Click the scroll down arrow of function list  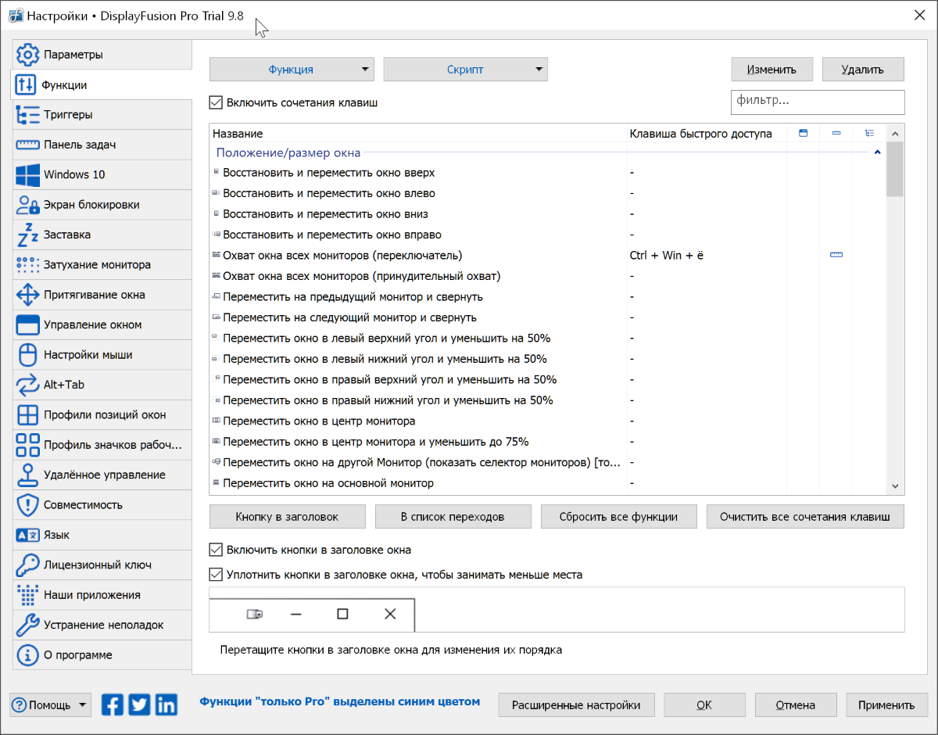click(x=895, y=486)
